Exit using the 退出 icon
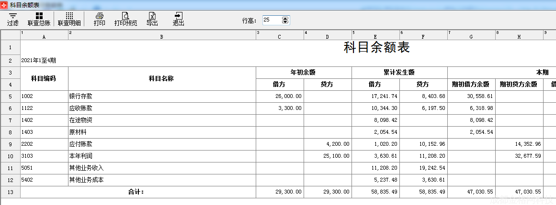556x205 pixels. [x=179, y=19]
